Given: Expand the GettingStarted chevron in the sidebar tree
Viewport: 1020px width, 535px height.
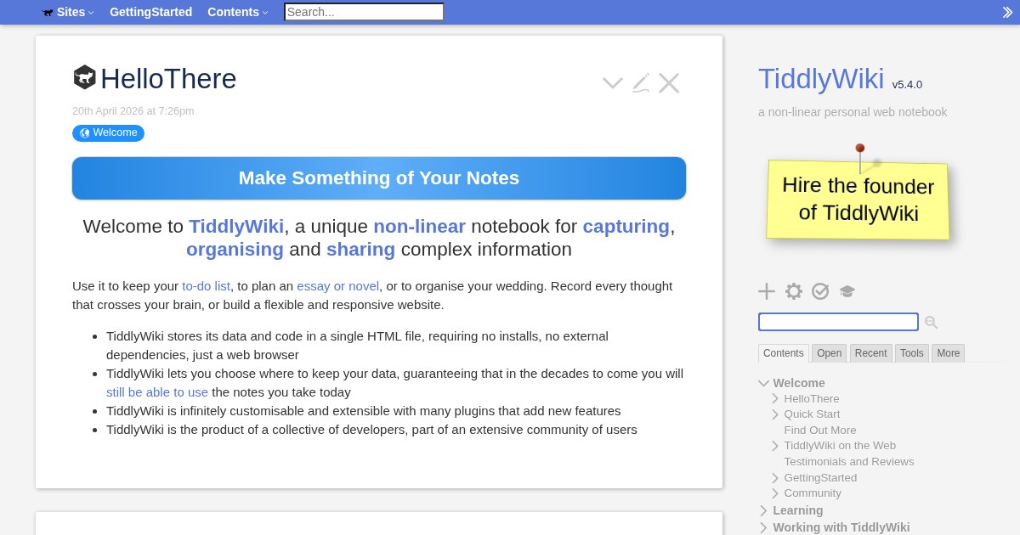Looking at the screenshot, I should pyautogui.click(x=775, y=478).
